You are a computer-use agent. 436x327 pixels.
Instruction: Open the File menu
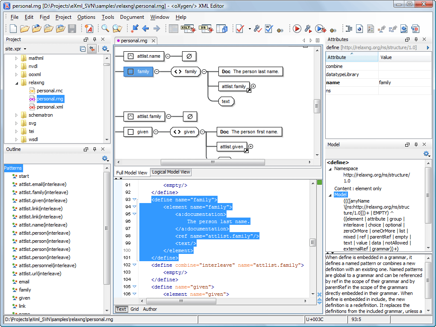[x=15, y=17]
